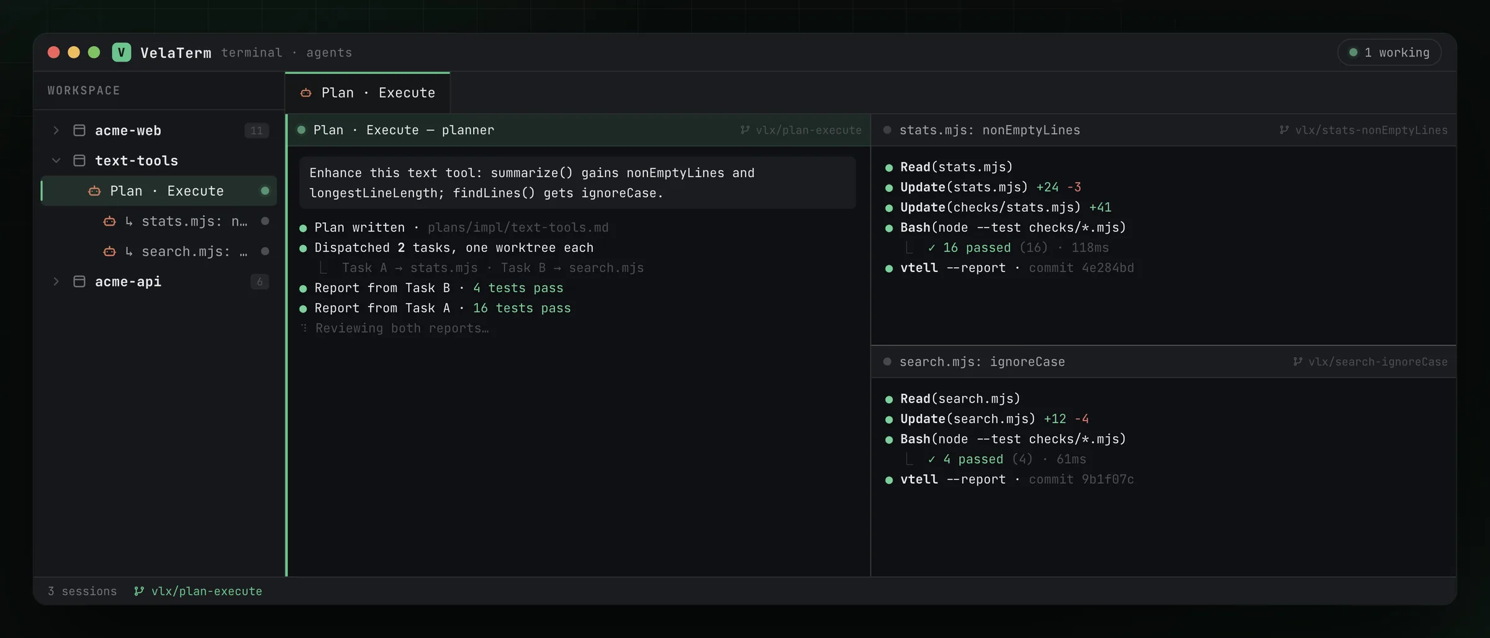Collapse the text-tools workspace chevron

click(56, 160)
